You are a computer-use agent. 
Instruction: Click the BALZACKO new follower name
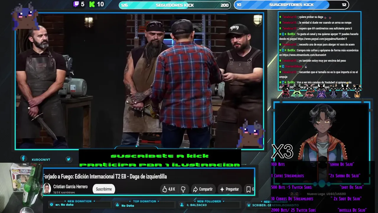(198, 205)
